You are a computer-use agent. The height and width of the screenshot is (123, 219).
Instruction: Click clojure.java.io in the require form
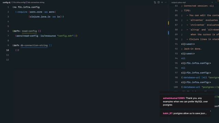pyautogui.click(x=40, y=17)
